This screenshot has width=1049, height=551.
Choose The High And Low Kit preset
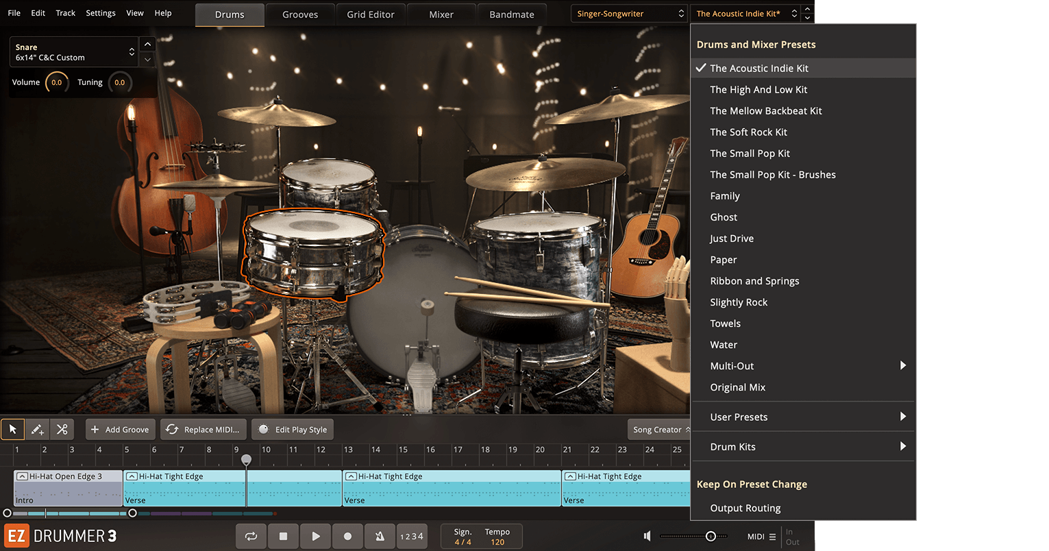click(x=803, y=90)
